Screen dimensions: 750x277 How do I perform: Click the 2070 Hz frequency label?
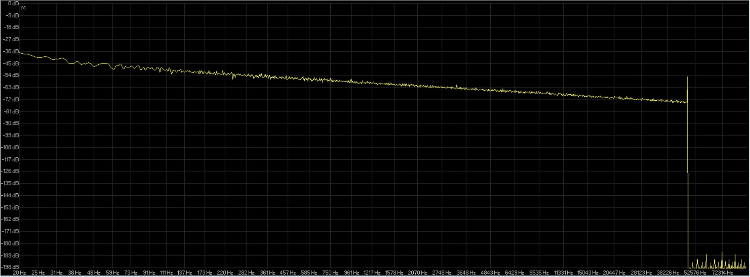[417, 273]
